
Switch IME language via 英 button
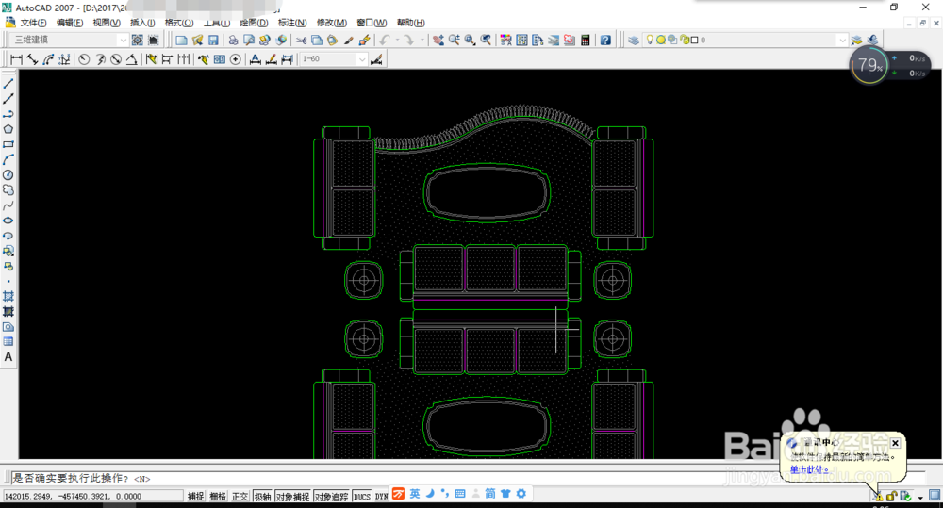415,494
